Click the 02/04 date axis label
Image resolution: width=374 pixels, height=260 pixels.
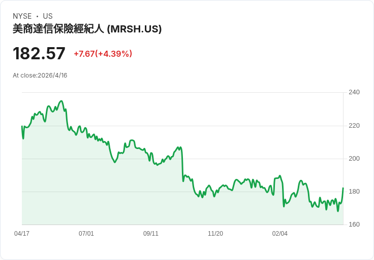coord(280,233)
